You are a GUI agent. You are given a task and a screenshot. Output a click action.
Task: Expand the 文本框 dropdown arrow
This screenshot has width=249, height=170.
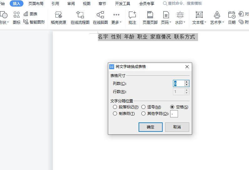205,22
